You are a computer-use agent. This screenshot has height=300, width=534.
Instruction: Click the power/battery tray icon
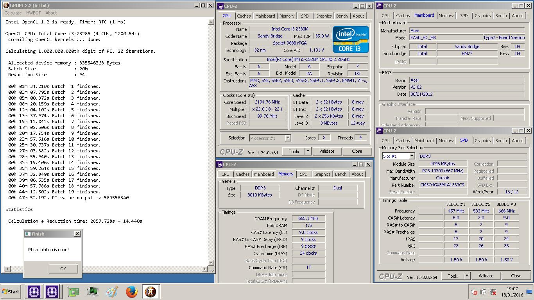483,291
